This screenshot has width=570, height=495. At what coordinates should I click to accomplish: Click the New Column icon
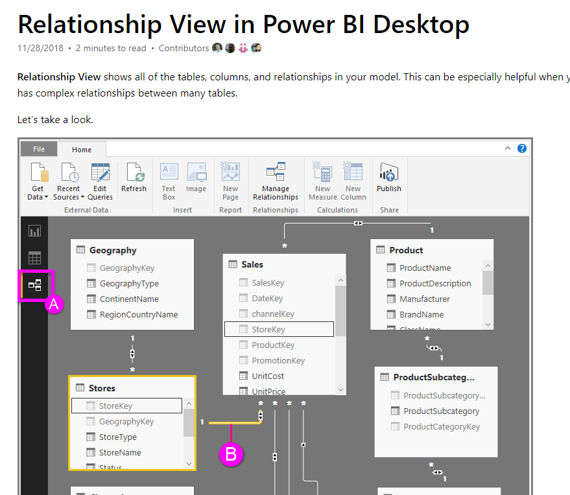pyautogui.click(x=353, y=172)
